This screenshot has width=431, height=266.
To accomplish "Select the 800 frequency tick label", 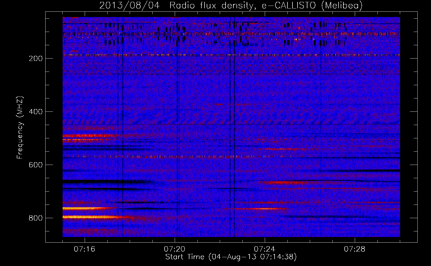I will click(x=35, y=218).
